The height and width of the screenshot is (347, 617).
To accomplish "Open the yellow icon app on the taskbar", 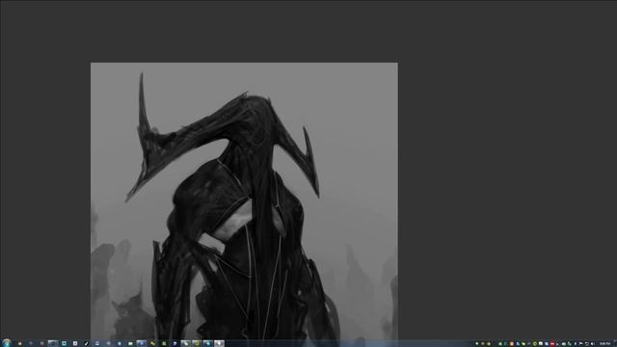I will click(152, 343).
